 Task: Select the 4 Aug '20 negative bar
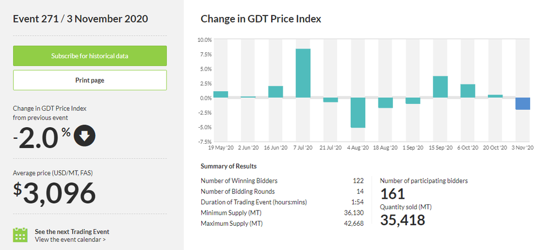358,112
